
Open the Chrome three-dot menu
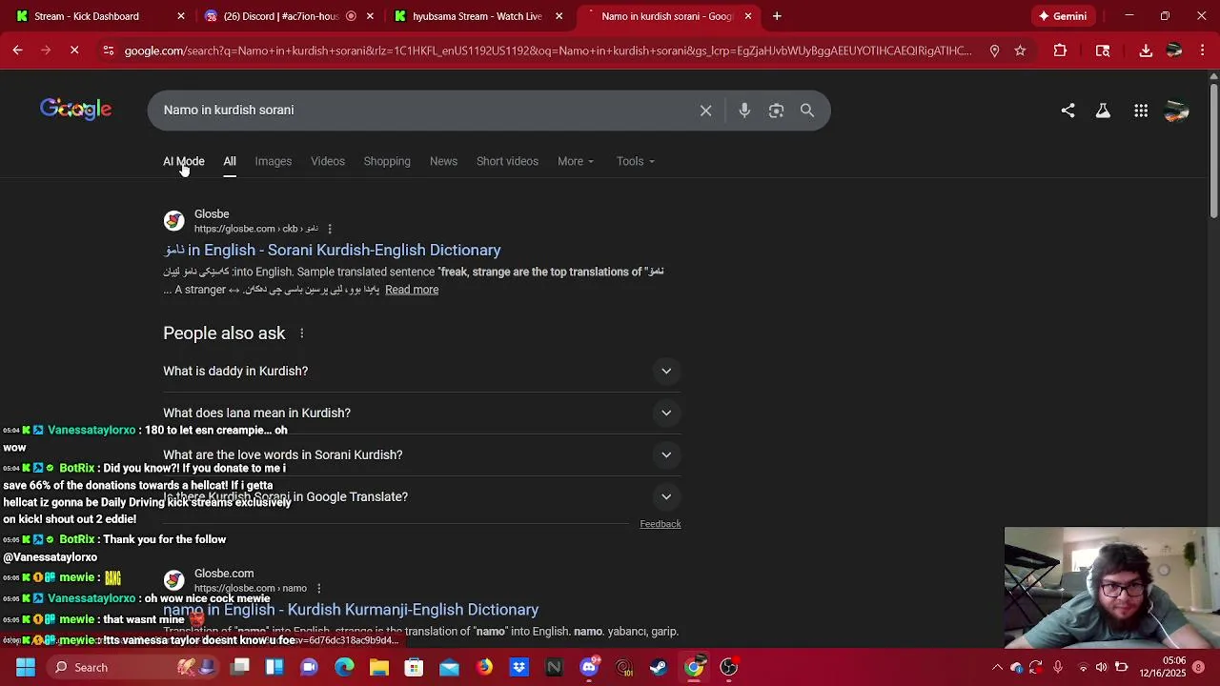tap(1202, 50)
